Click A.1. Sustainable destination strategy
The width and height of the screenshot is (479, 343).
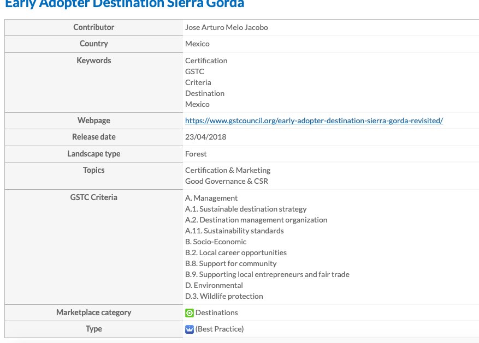point(246,209)
